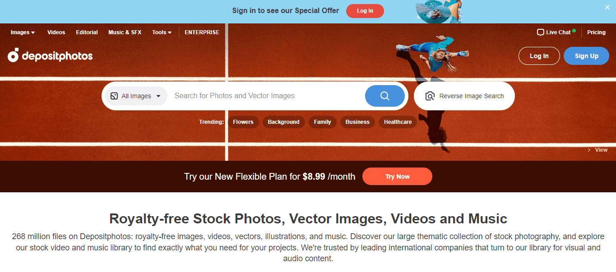Open the Images menu dropdown
The image size is (616, 272).
point(23,32)
